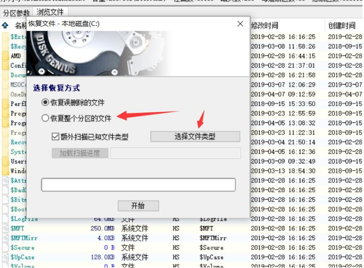Viewport: 364px width, 268px height.
Task: Go up one folder level with the arrow icon
Action: (5, 25)
